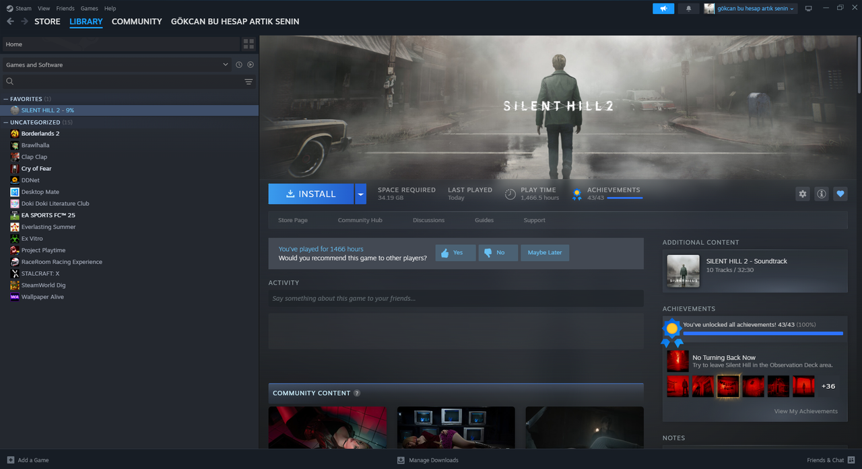Click the achievements ribbon icon in header
This screenshot has width=862, height=469.
coord(576,194)
